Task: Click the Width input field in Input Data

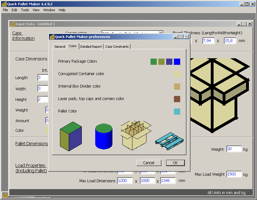Action: [43, 88]
